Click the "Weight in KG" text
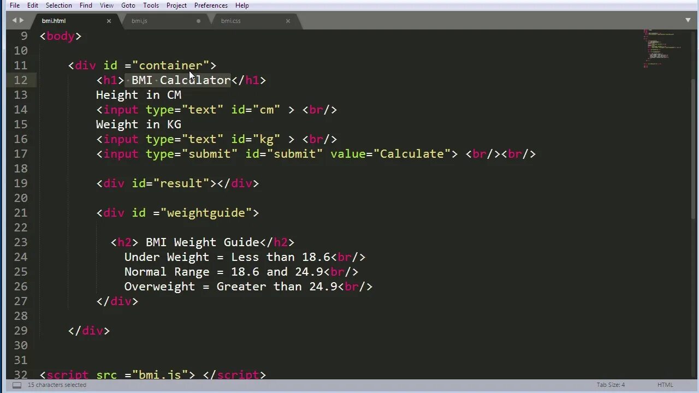 [139, 124]
